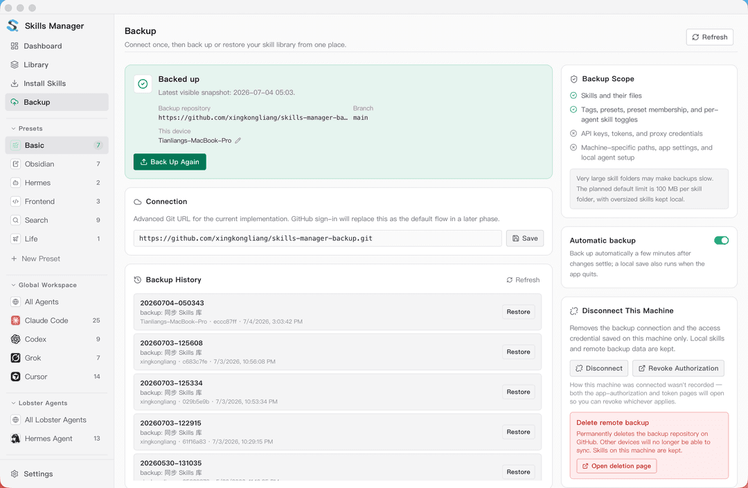This screenshot has height=488, width=748.
Task: Click the Back Up Again button
Action: pyautogui.click(x=170, y=162)
